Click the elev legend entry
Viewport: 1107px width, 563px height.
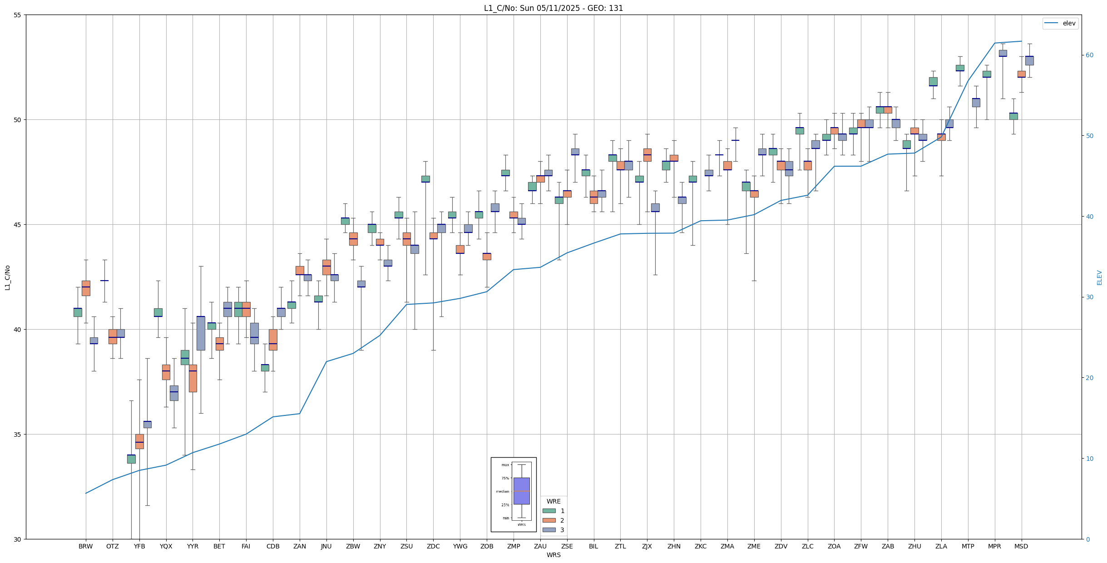[x=1060, y=23]
